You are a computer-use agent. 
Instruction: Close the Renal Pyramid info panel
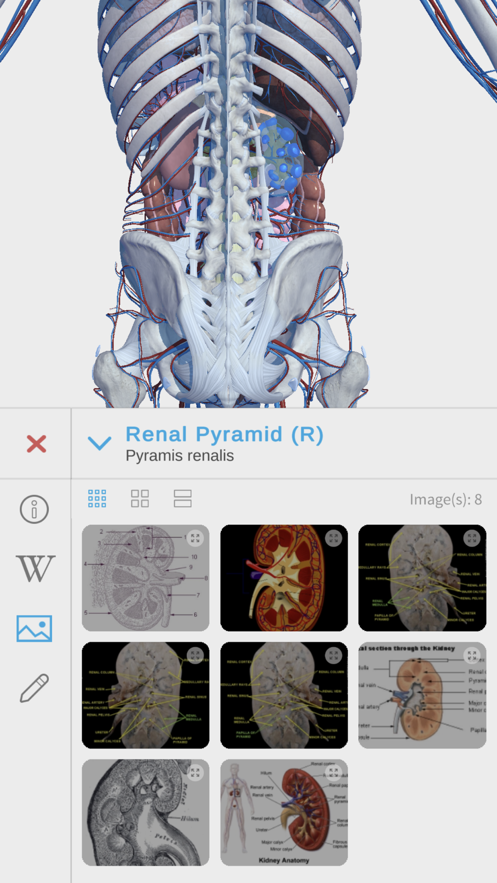coord(36,443)
